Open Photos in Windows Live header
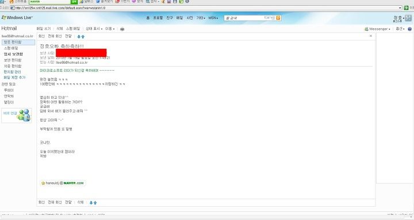Viewport: 414px width, 220px height. click(x=190, y=18)
